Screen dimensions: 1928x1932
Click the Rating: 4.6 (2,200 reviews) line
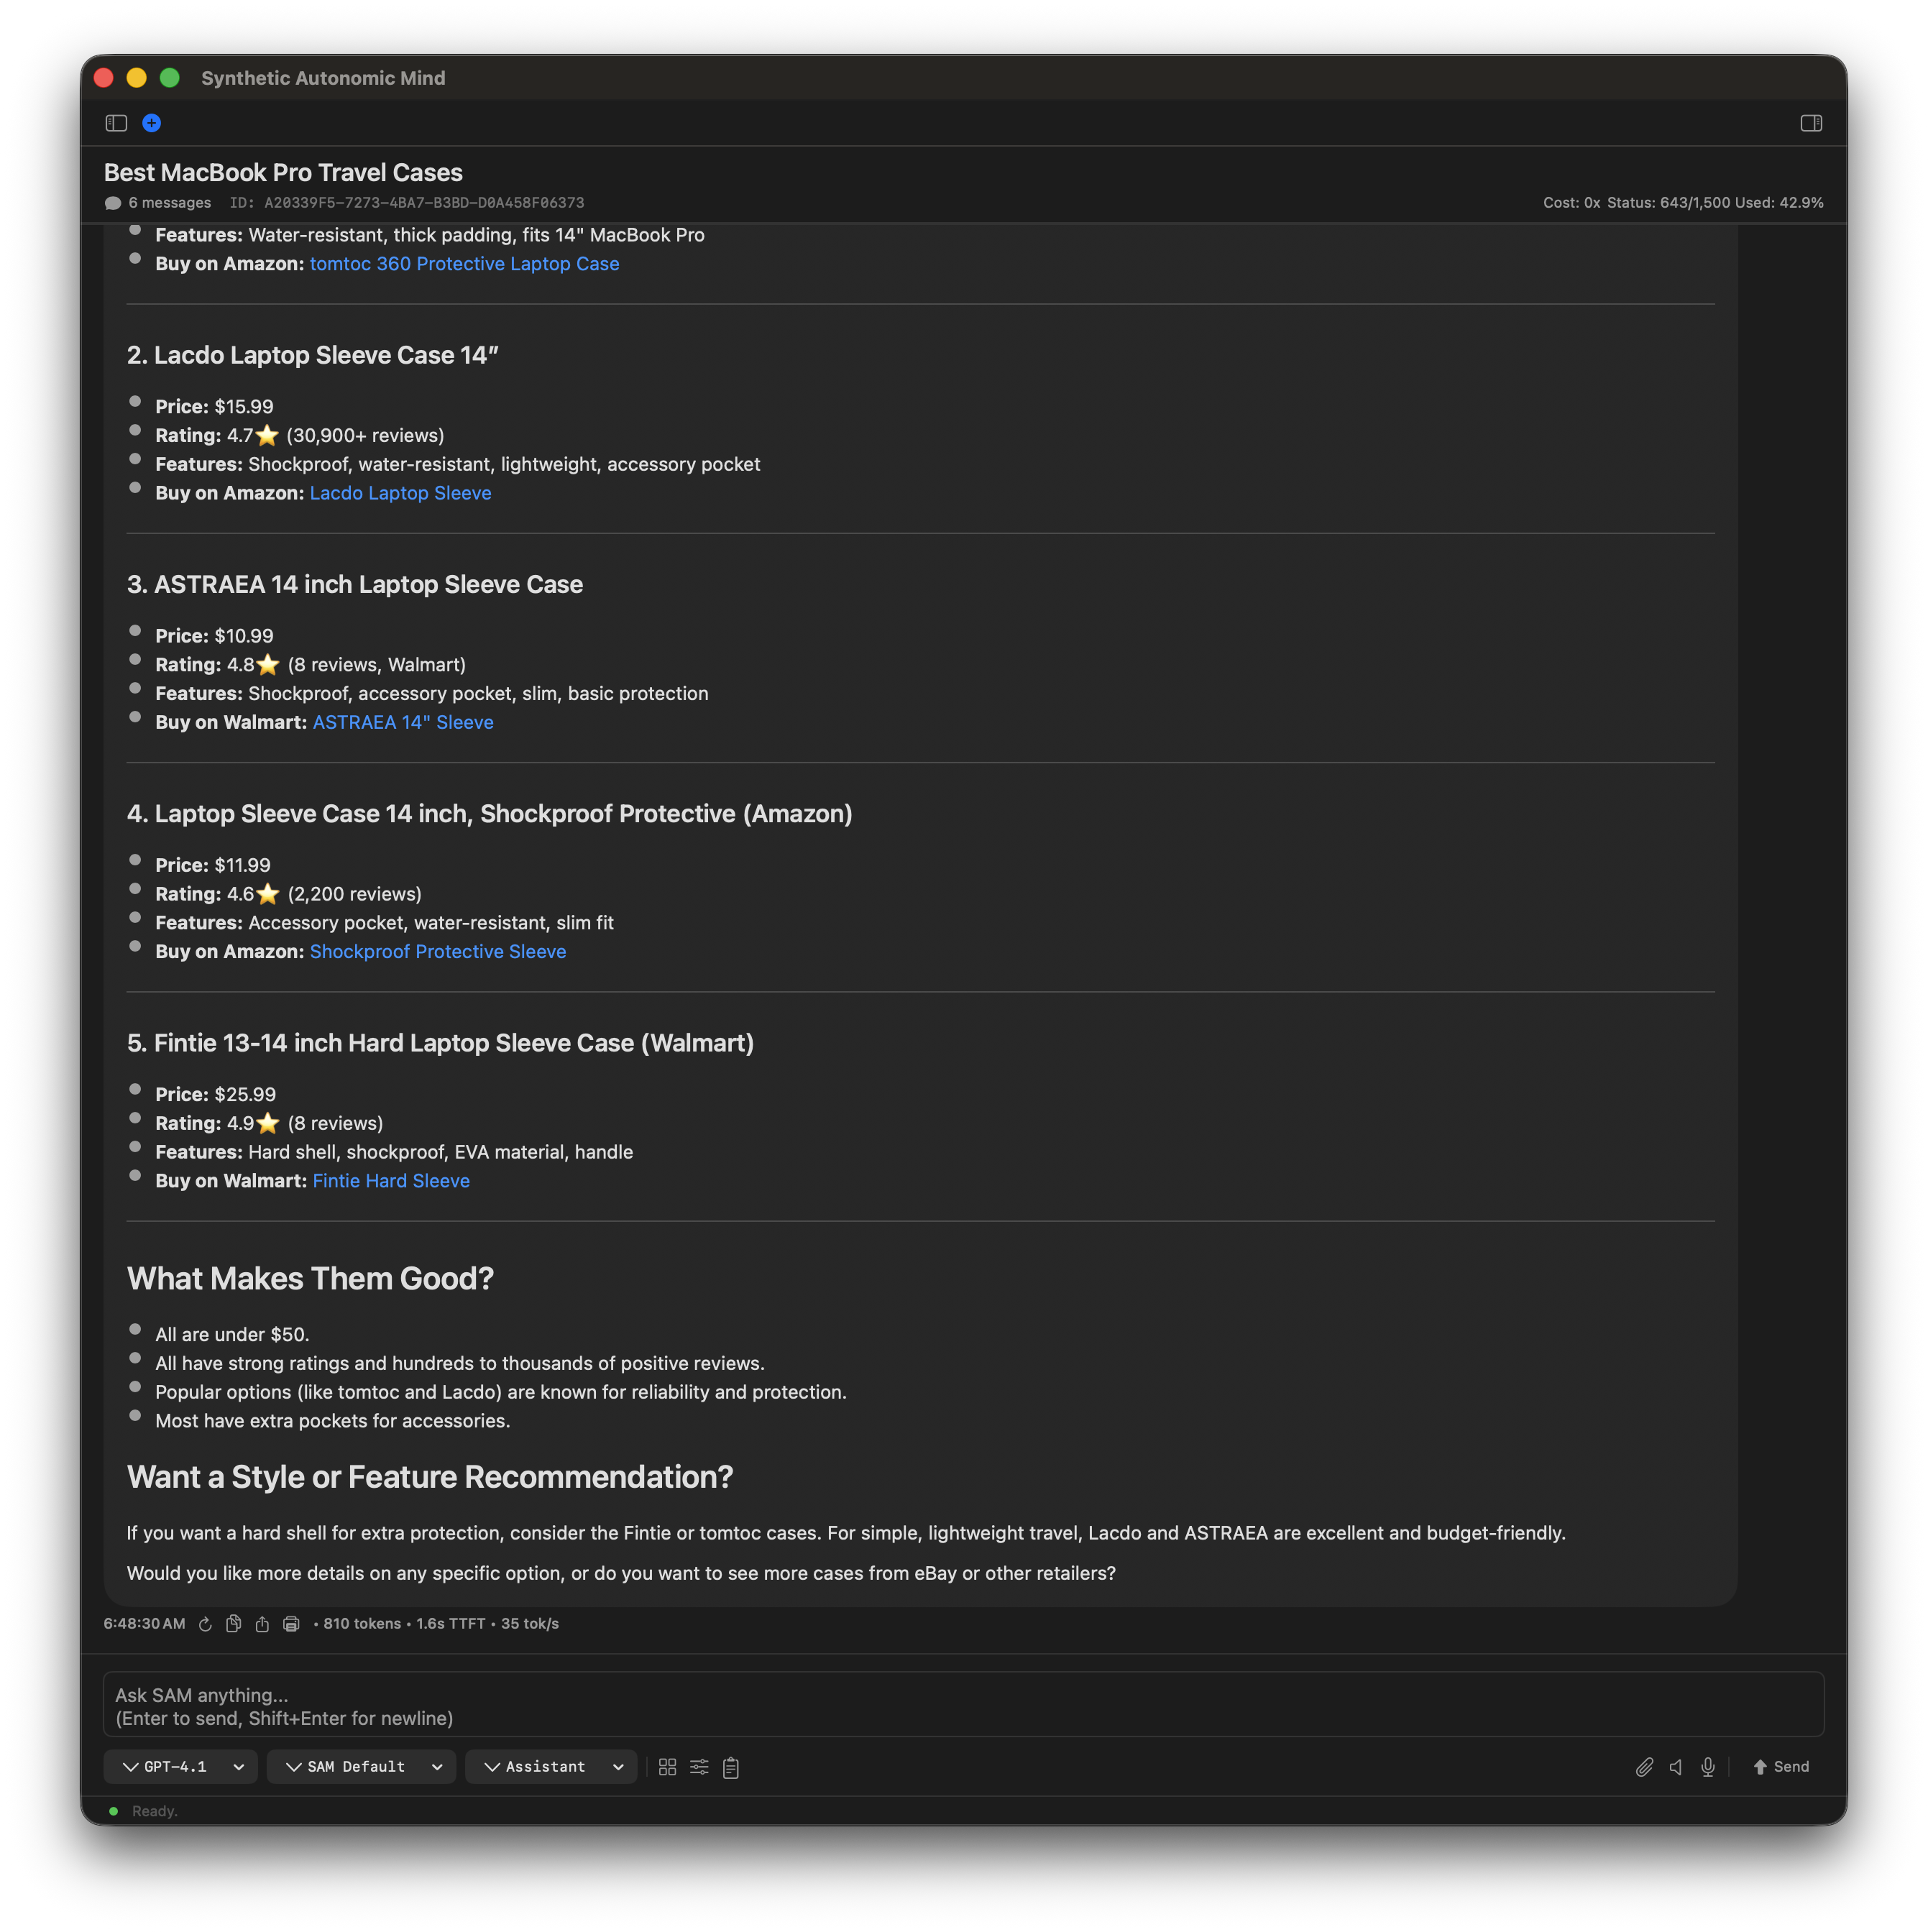point(288,894)
